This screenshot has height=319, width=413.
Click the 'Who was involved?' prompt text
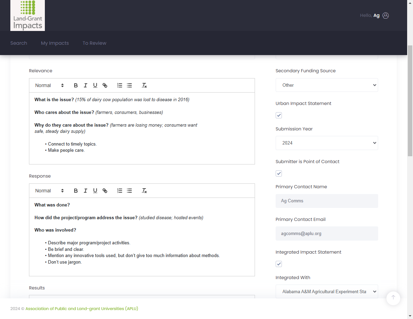pyautogui.click(x=55, y=230)
